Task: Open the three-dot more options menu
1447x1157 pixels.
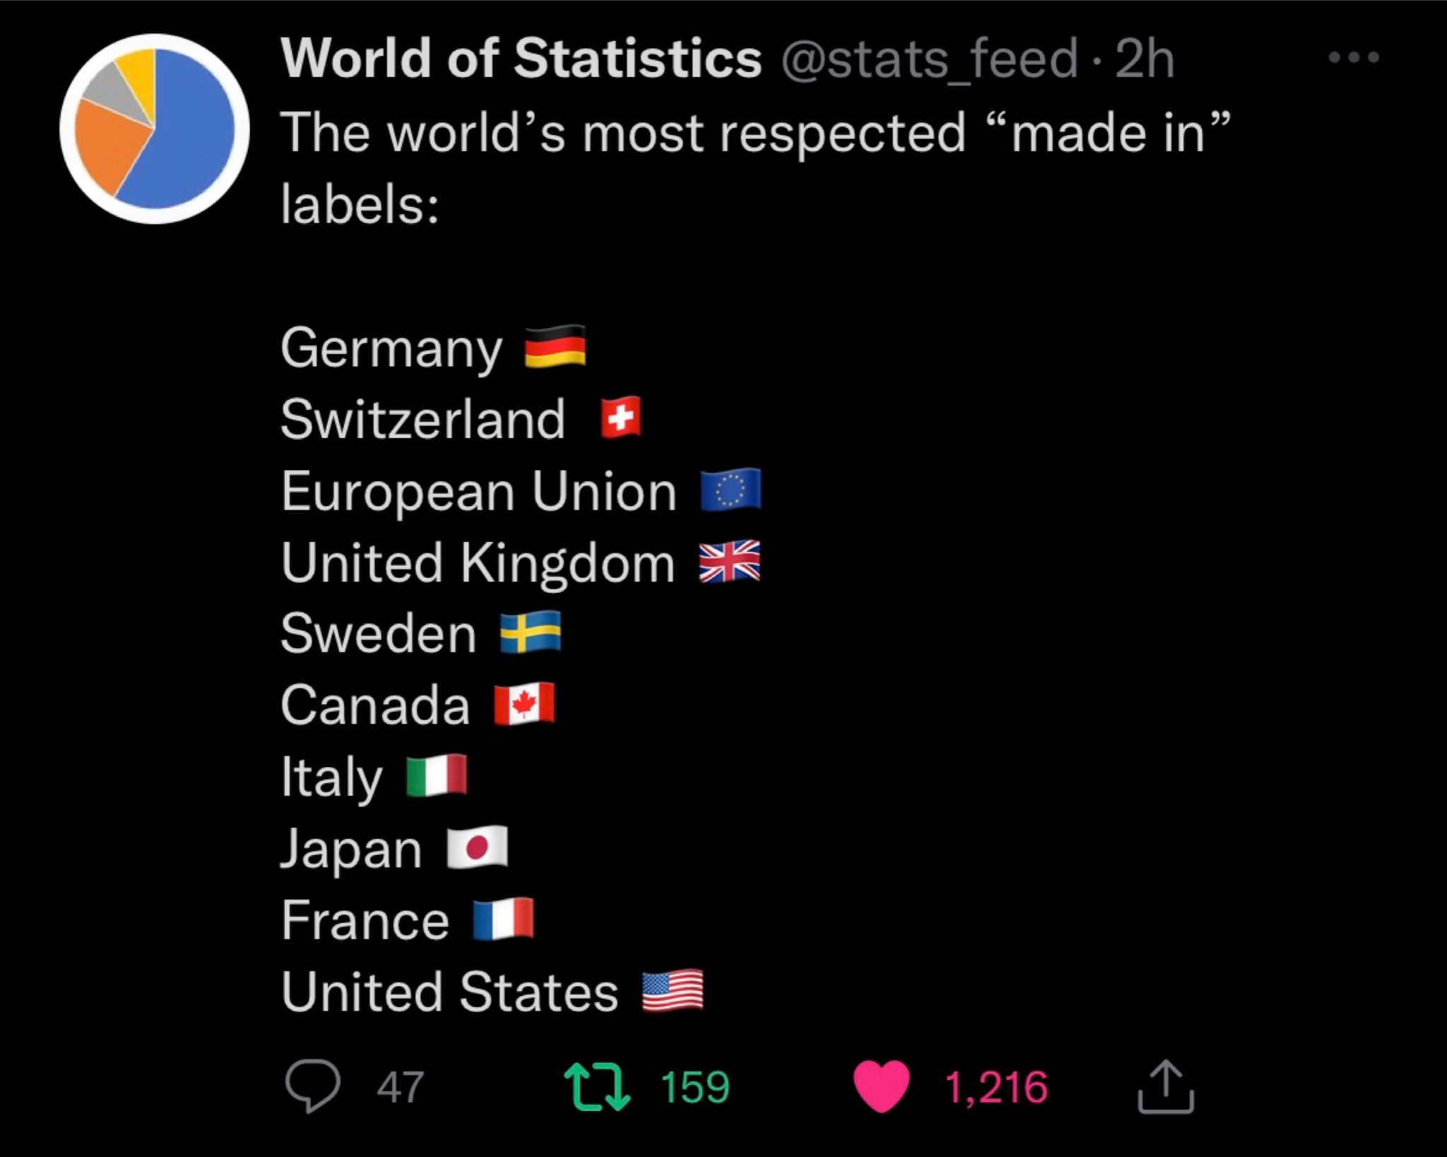Action: [1354, 57]
